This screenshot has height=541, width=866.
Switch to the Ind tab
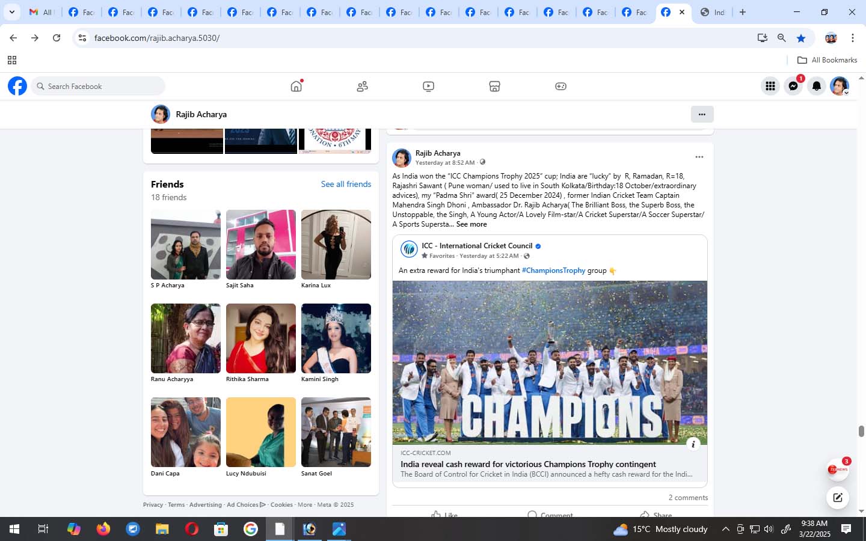tap(713, 12)
